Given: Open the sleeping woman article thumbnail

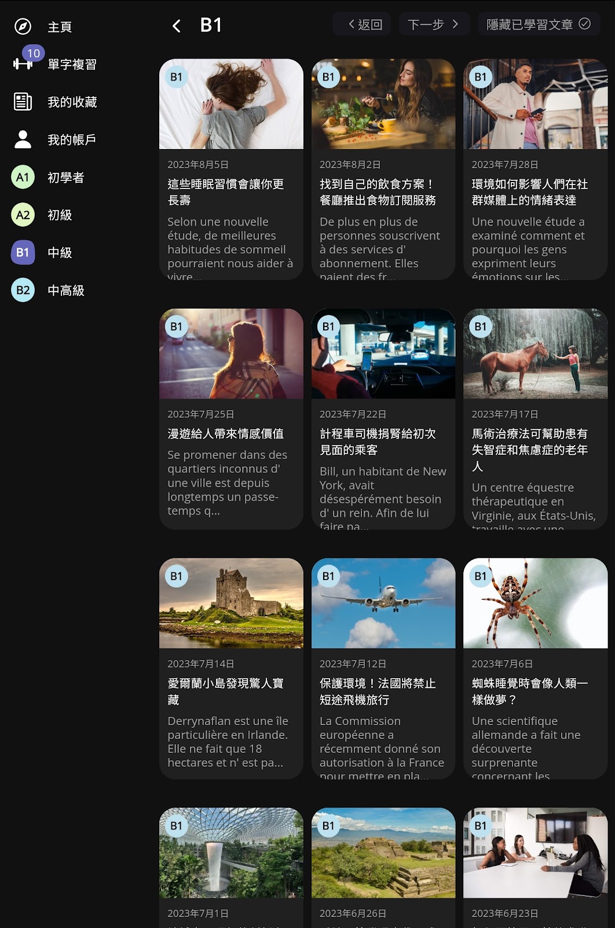Looking at the screenshot, I should tap(231, 104).
